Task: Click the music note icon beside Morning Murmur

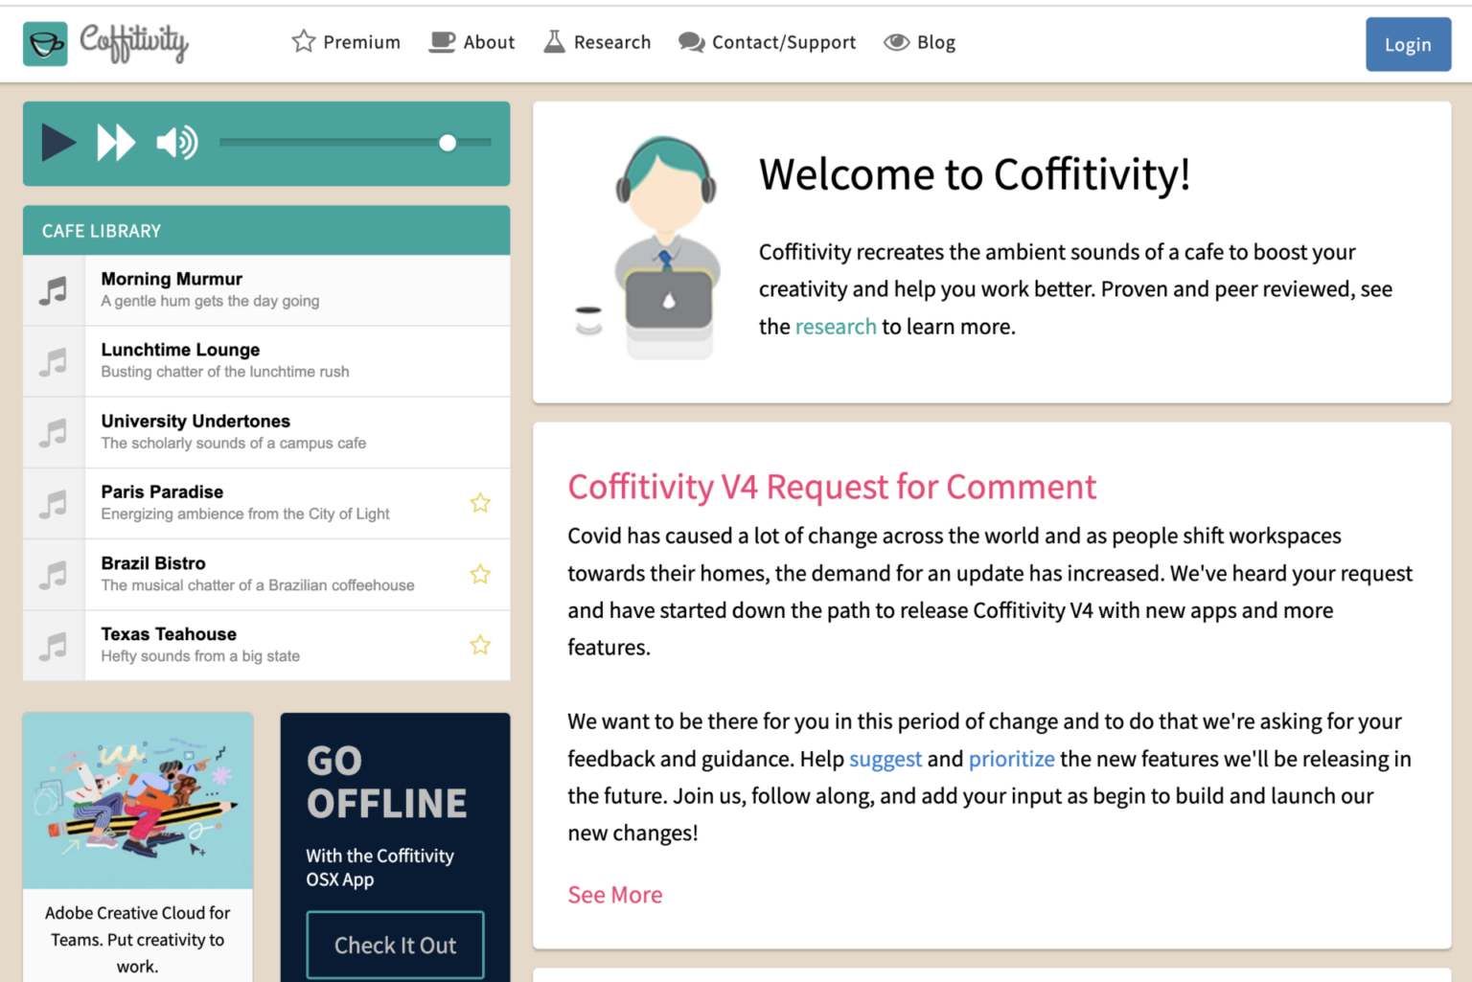Action: click(54, 288)
